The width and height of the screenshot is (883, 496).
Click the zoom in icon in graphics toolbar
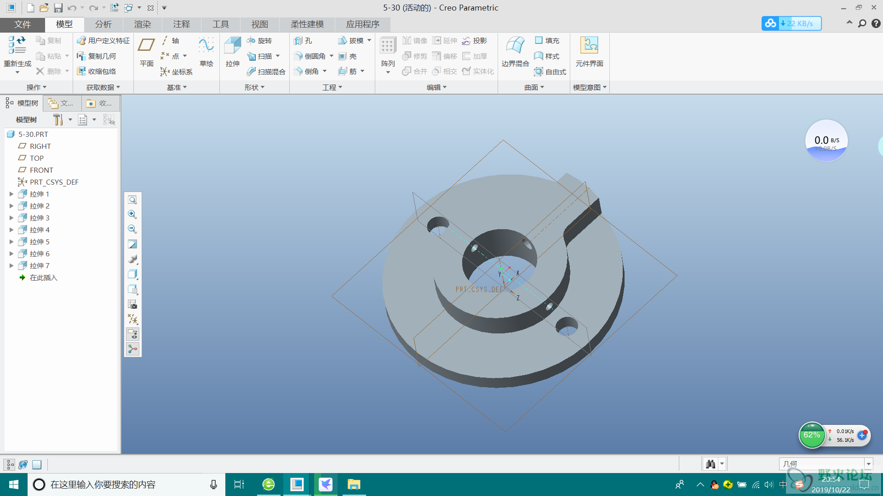click(x=132, y=214)
